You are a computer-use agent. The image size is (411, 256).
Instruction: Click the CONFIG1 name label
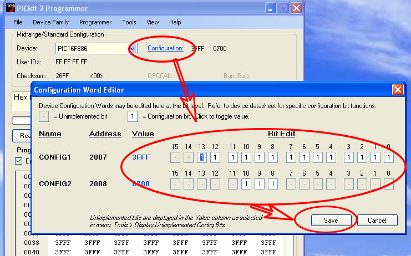(55, 157)
